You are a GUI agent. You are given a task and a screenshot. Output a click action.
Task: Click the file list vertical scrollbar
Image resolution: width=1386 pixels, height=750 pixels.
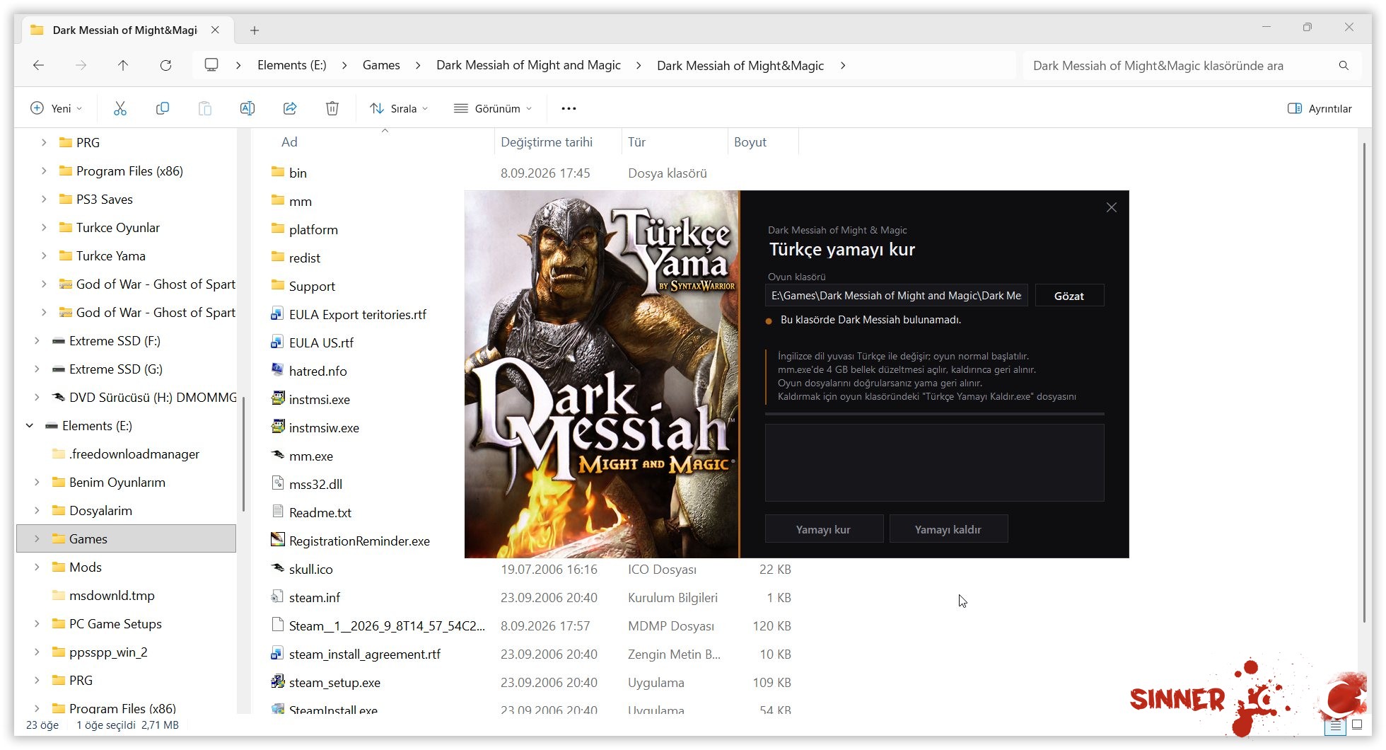click(x=1364, y=382)
